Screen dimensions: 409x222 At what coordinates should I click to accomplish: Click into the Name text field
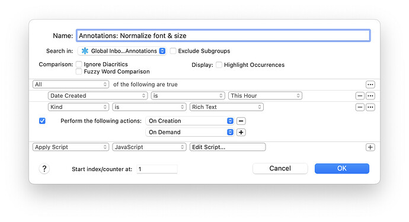[223, 36]
